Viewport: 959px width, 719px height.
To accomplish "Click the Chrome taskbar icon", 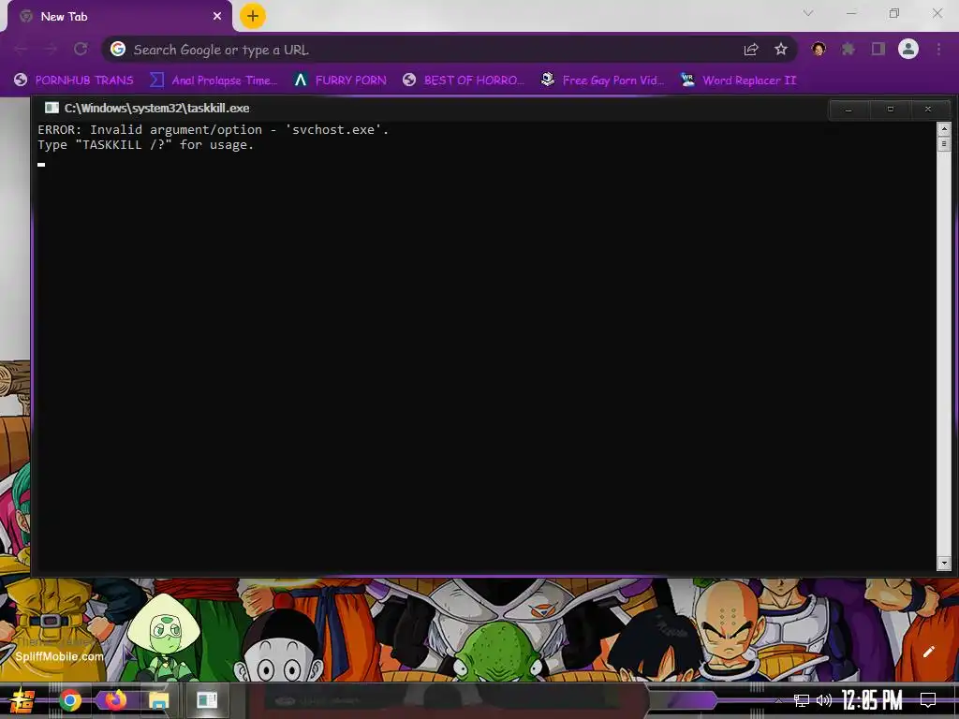I will (x=69, y=700).
